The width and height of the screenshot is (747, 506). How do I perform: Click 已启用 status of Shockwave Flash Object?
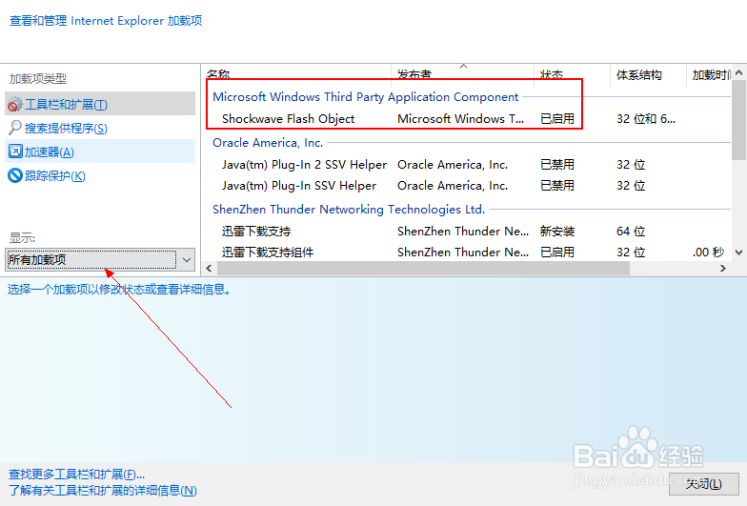[x=556, y=118]
